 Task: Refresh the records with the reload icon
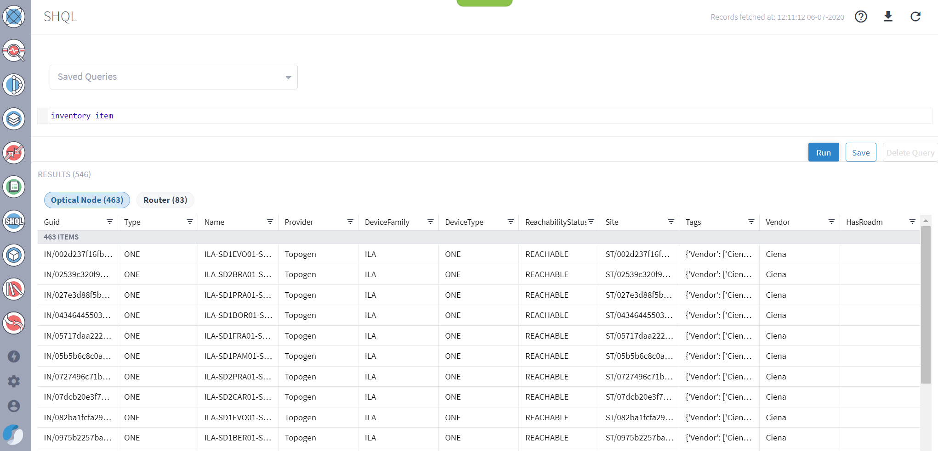[915, 17]
